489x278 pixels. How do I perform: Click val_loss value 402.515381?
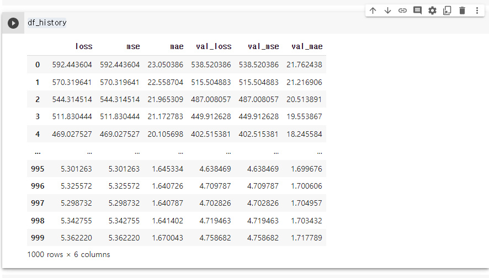pos(211,135)
